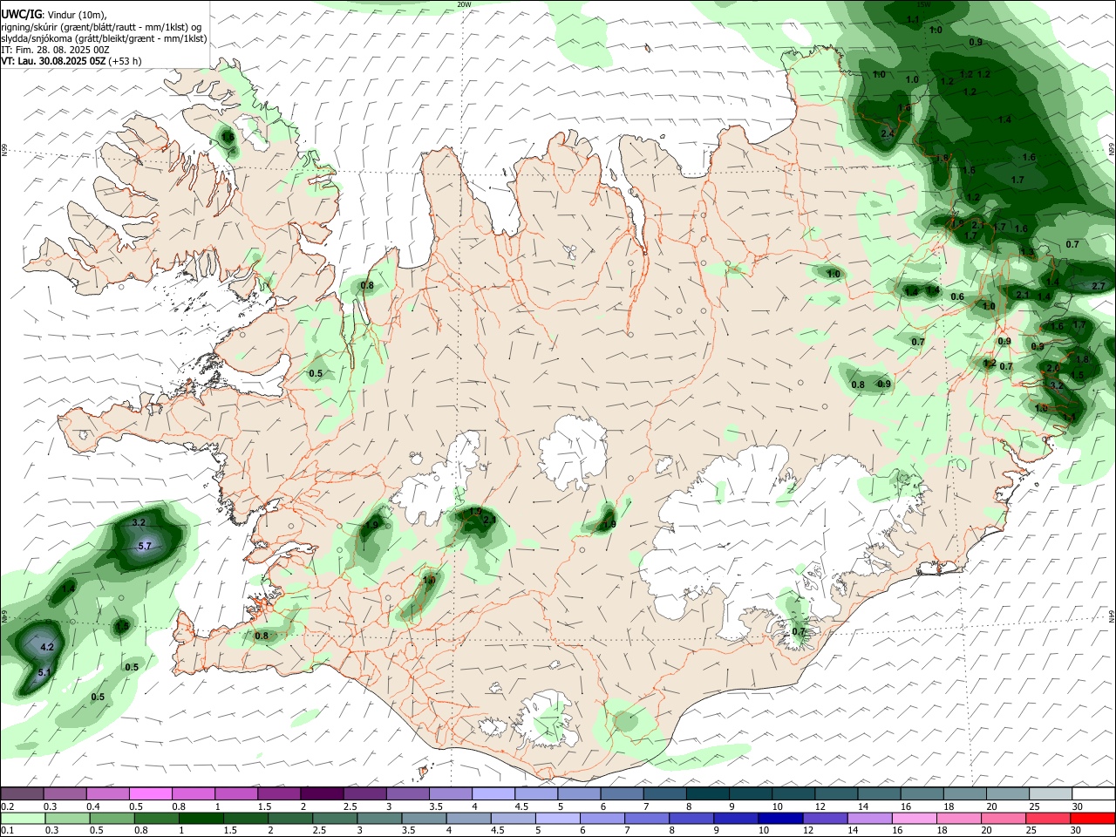Click the violet 12–14 rain legend swatch

pos(824,819)
